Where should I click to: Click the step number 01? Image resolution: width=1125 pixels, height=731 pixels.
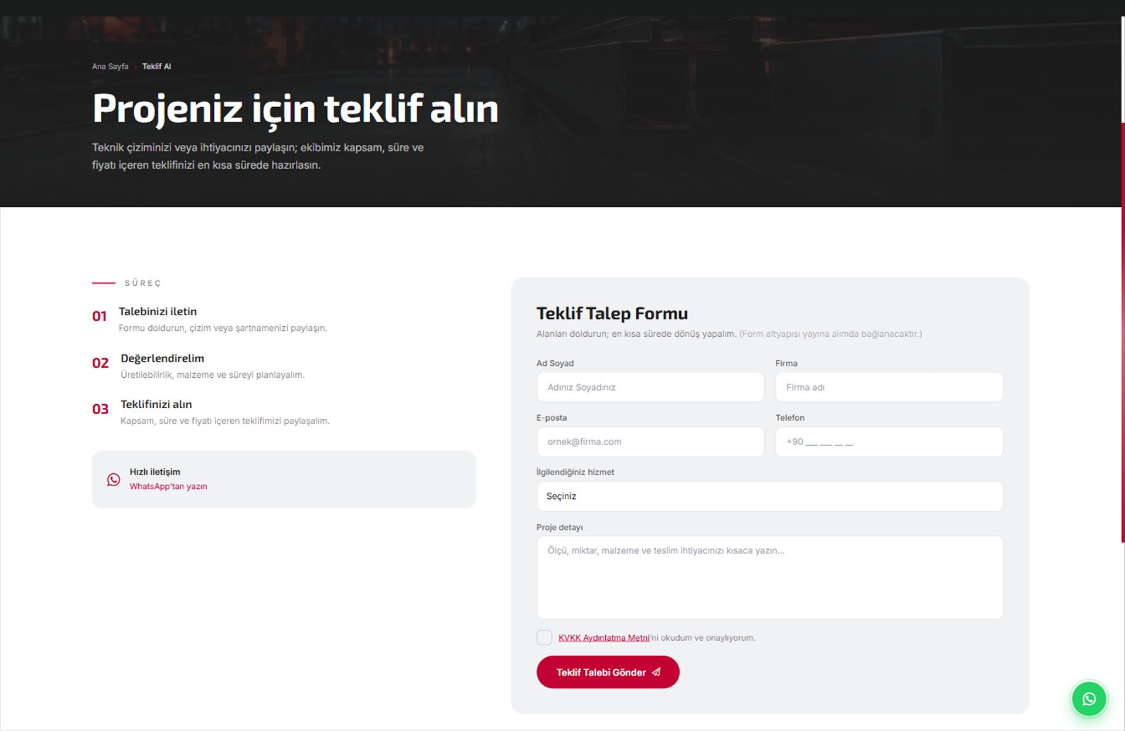[x=99, y=316]
